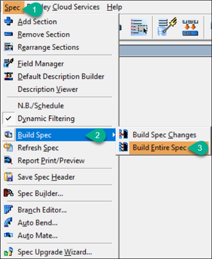Expand the Build Spec submenu arrow
Viewport: 212px width, 259px height.
pos(114,135)
